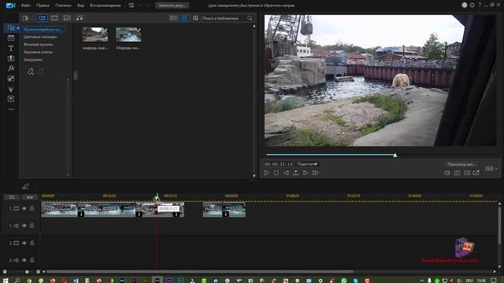Open the settings gear in title bar
This screenshot has width=504, height=283.
(x=472, y=5)
